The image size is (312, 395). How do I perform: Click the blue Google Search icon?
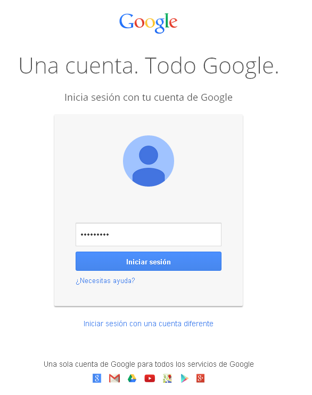[97, 378]
